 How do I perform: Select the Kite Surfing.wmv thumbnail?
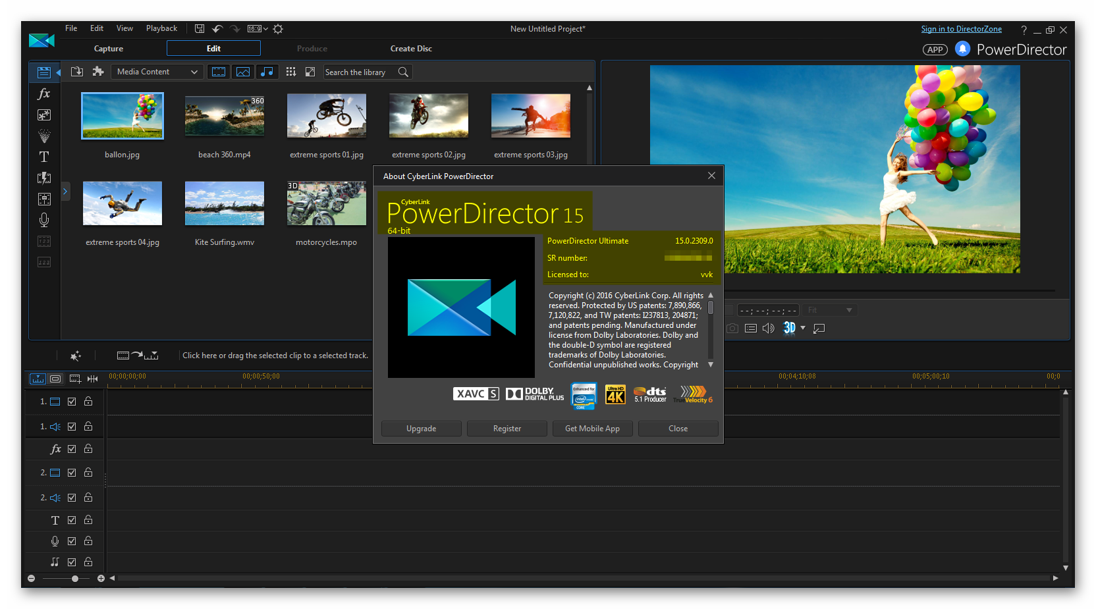pos(225,203)
